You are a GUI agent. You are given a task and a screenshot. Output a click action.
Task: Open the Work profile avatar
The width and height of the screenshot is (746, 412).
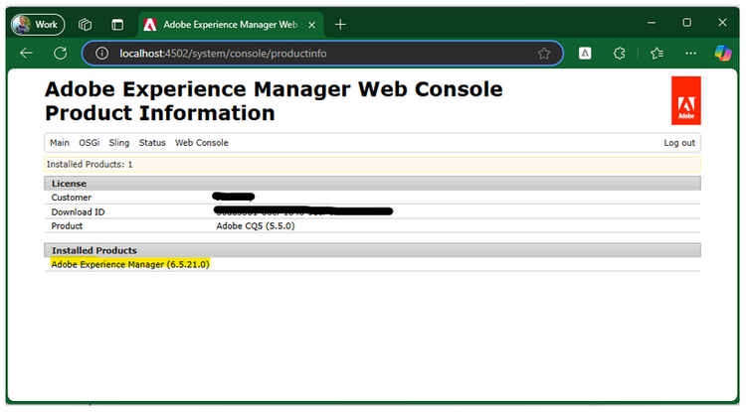coord(38,24)
